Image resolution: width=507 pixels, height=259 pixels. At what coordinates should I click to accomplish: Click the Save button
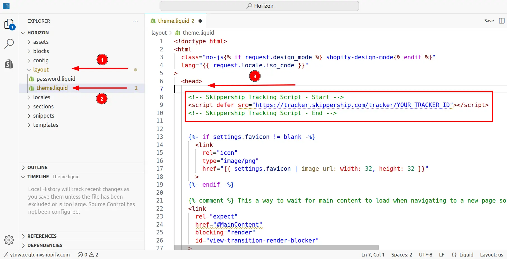489,21
